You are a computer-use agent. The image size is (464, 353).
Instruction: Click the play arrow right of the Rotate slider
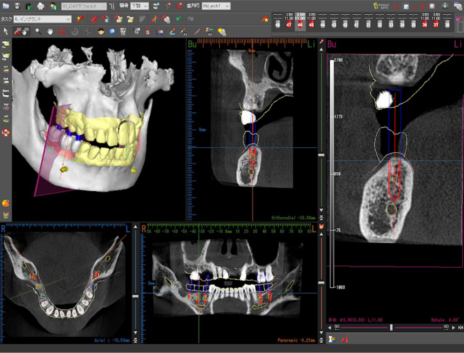click(x=453, y=327)
